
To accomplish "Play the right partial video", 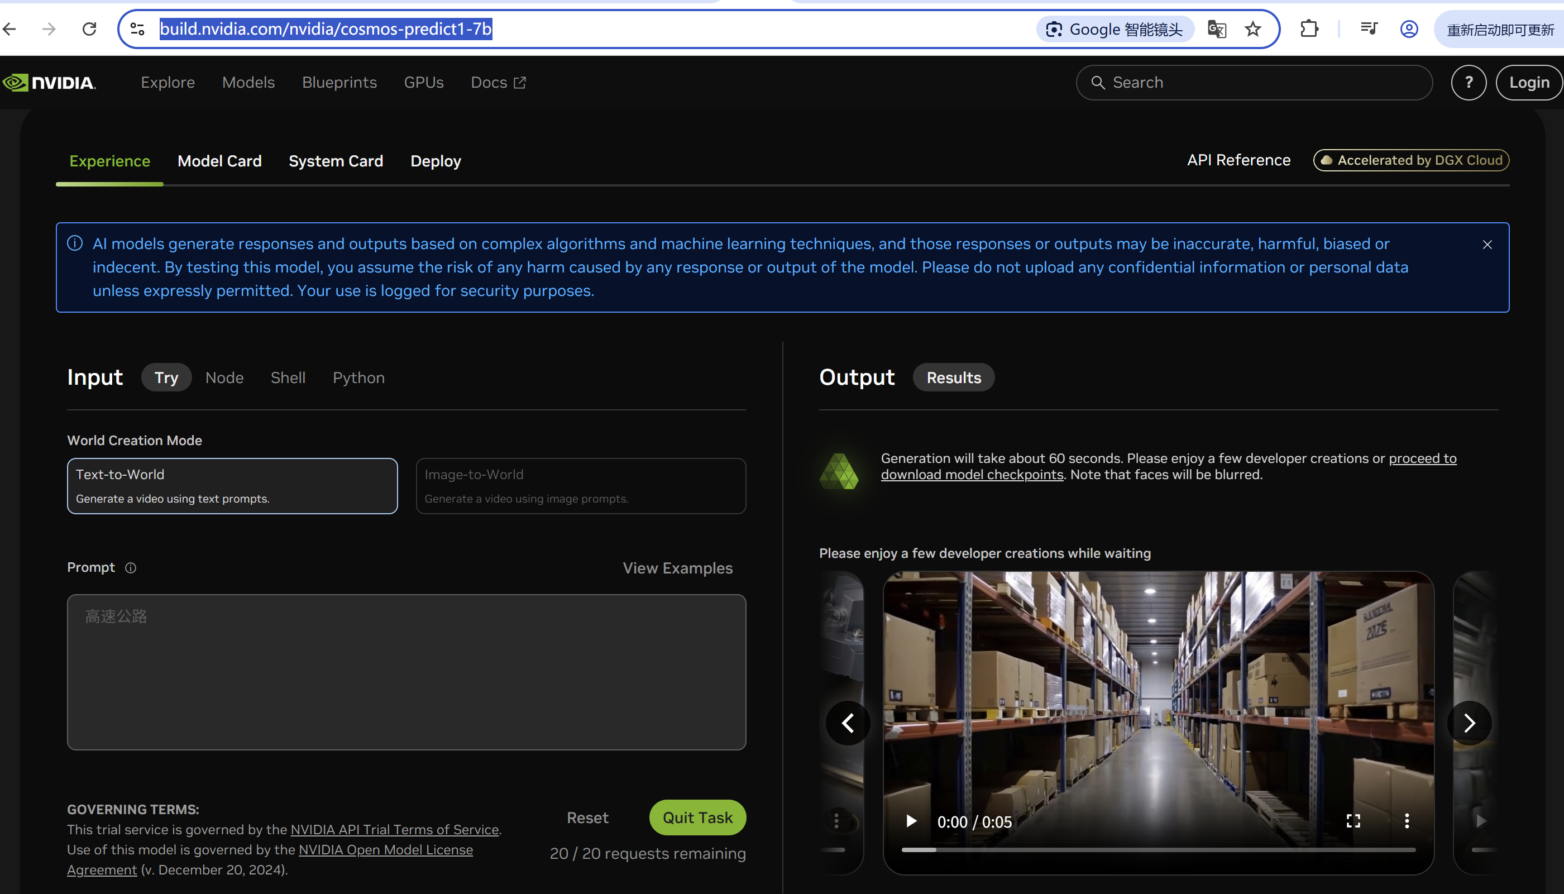I will [1480, 821].
